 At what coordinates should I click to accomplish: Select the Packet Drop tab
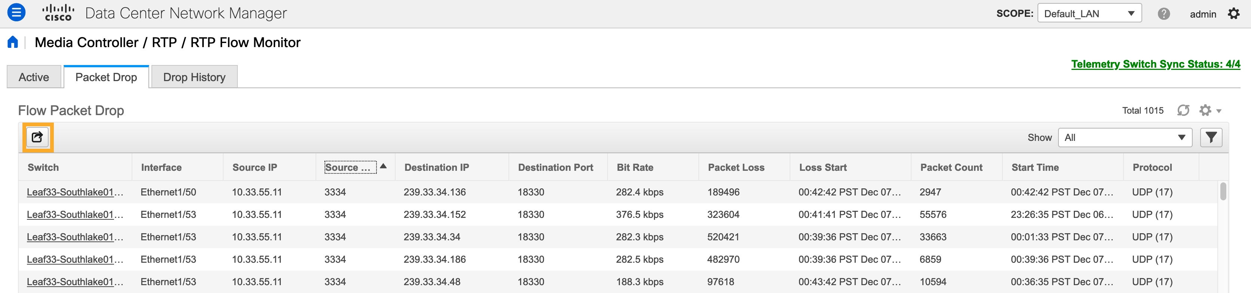pyautogui.click(x=106, y=77)
